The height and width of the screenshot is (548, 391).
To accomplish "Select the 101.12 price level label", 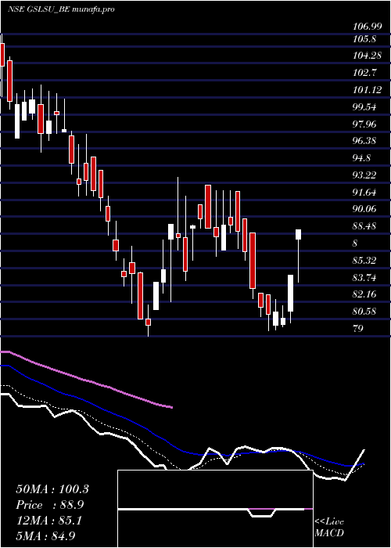I will (367, 90).
